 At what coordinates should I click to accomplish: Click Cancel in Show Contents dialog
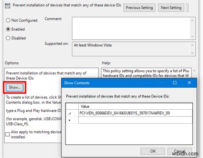coord(180,151)
